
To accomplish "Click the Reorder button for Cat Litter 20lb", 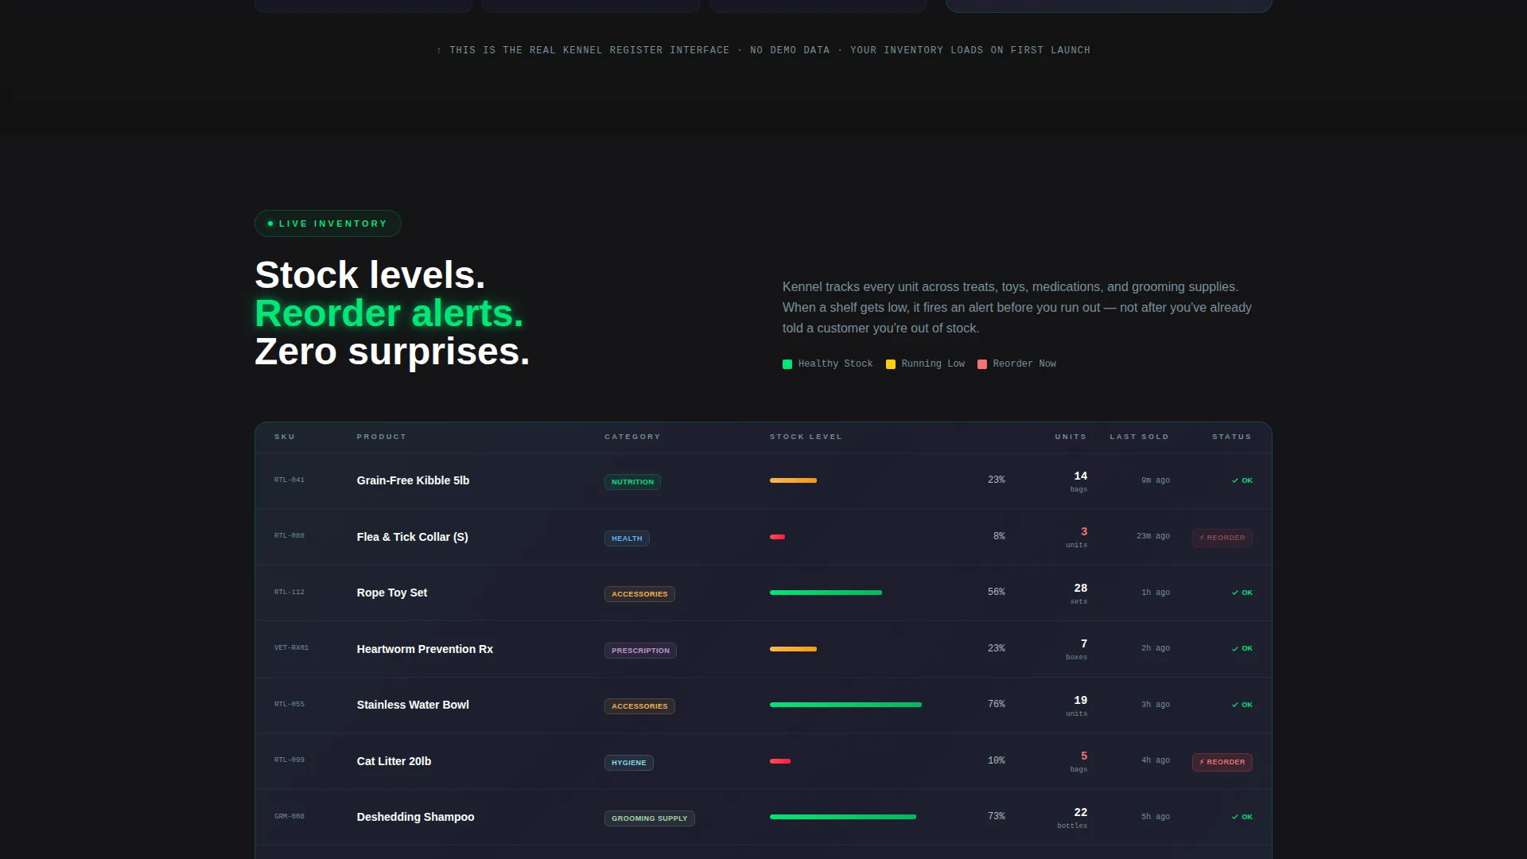I will (x=1222, y=762).
